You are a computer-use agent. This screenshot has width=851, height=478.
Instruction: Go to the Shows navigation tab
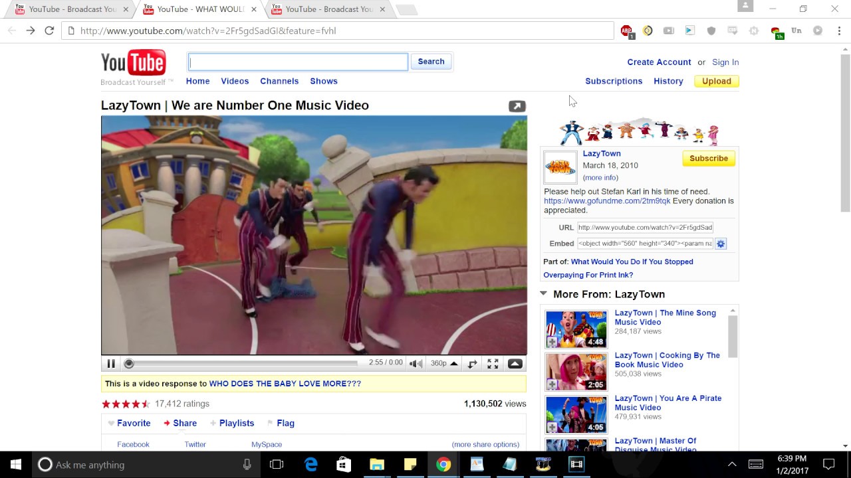tap(324, 81)
